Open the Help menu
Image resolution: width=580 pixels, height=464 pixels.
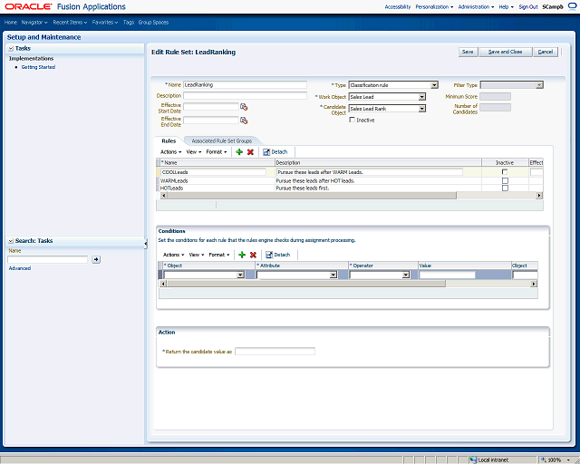click(x=506, y=6)
